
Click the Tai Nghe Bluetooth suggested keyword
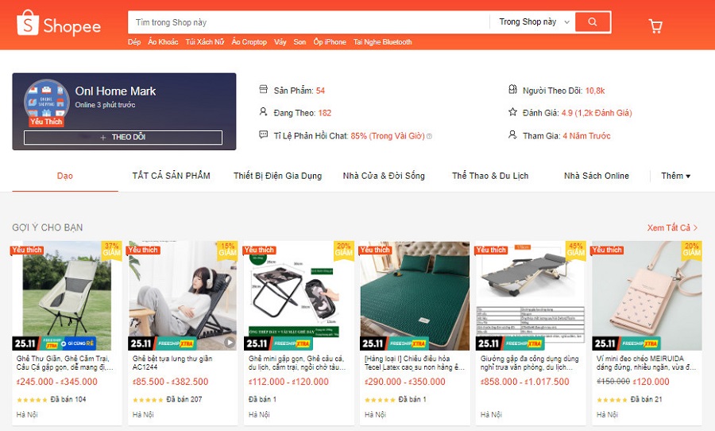tap(383, 42)
